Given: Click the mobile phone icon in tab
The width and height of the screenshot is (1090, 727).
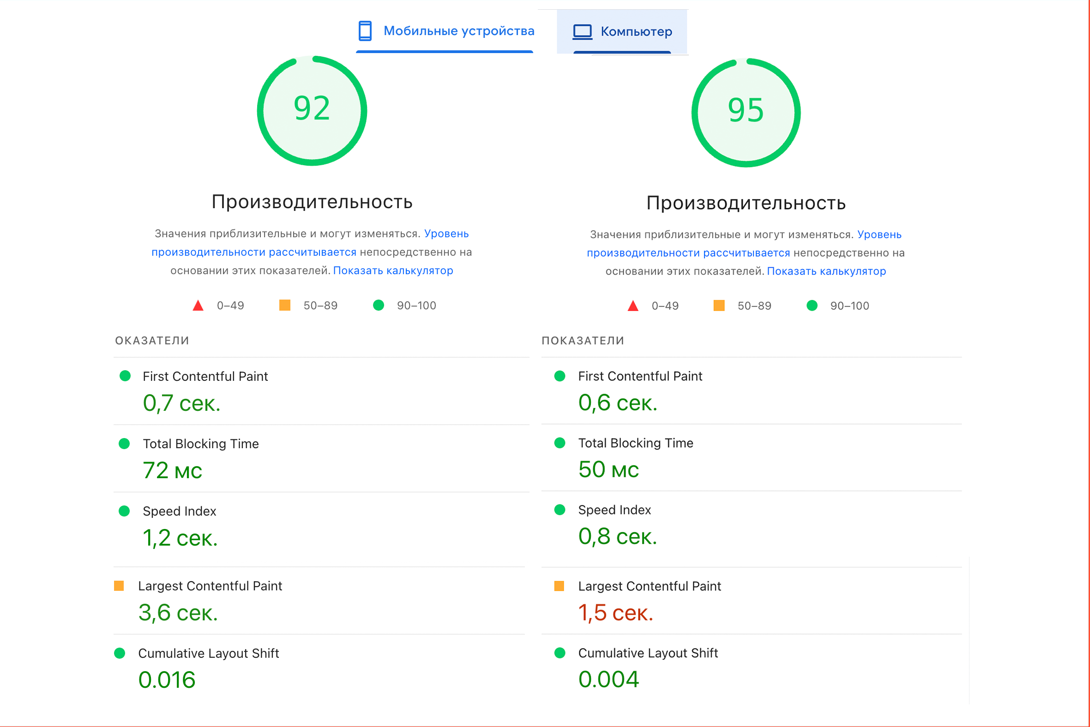Looking at the screenshot, I should [x=365, y=30].
